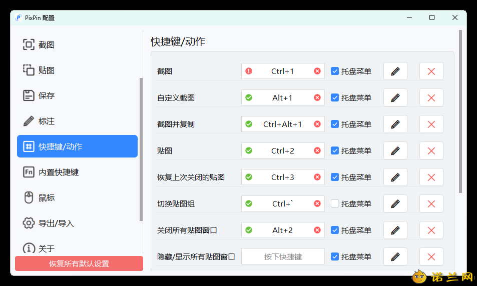Delete the 恢复上次关闭的贴图 row
This screenshot has height=286, width=477.
pyautogui.click(x=431, y=177)
